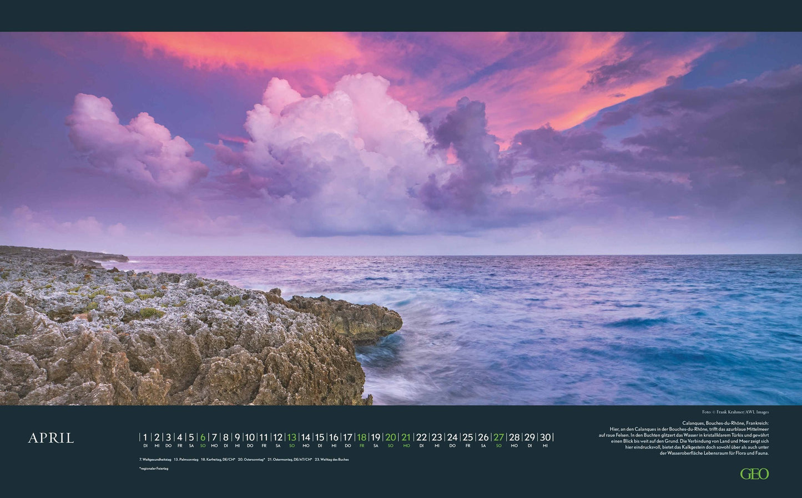This screenshot has height=498, width=802.
Task: Pick date 13, Palm Sunday
Action: click(x=291, y=437)
